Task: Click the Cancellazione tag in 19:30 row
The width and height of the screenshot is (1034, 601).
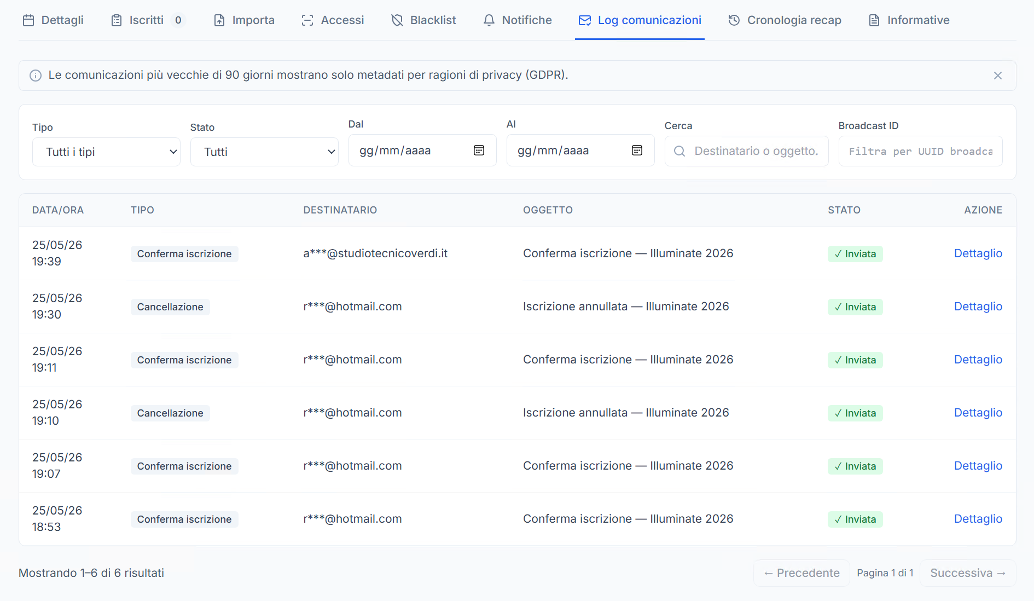Action: pyautogui.click(x=170, y=307)
